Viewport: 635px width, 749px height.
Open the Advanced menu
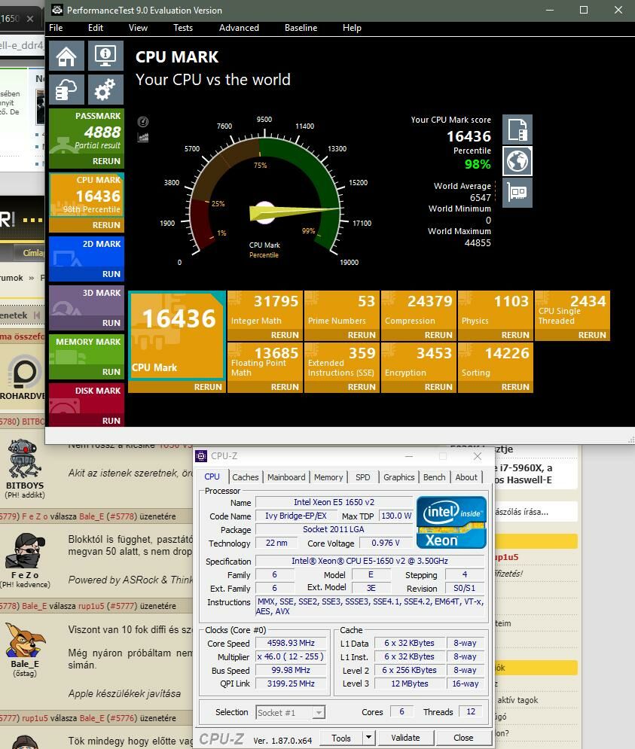coord(239,28)
